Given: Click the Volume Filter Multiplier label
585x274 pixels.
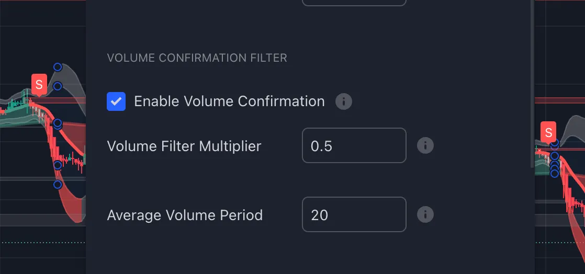Looking at the screenshot, I should tap(184, 146).
